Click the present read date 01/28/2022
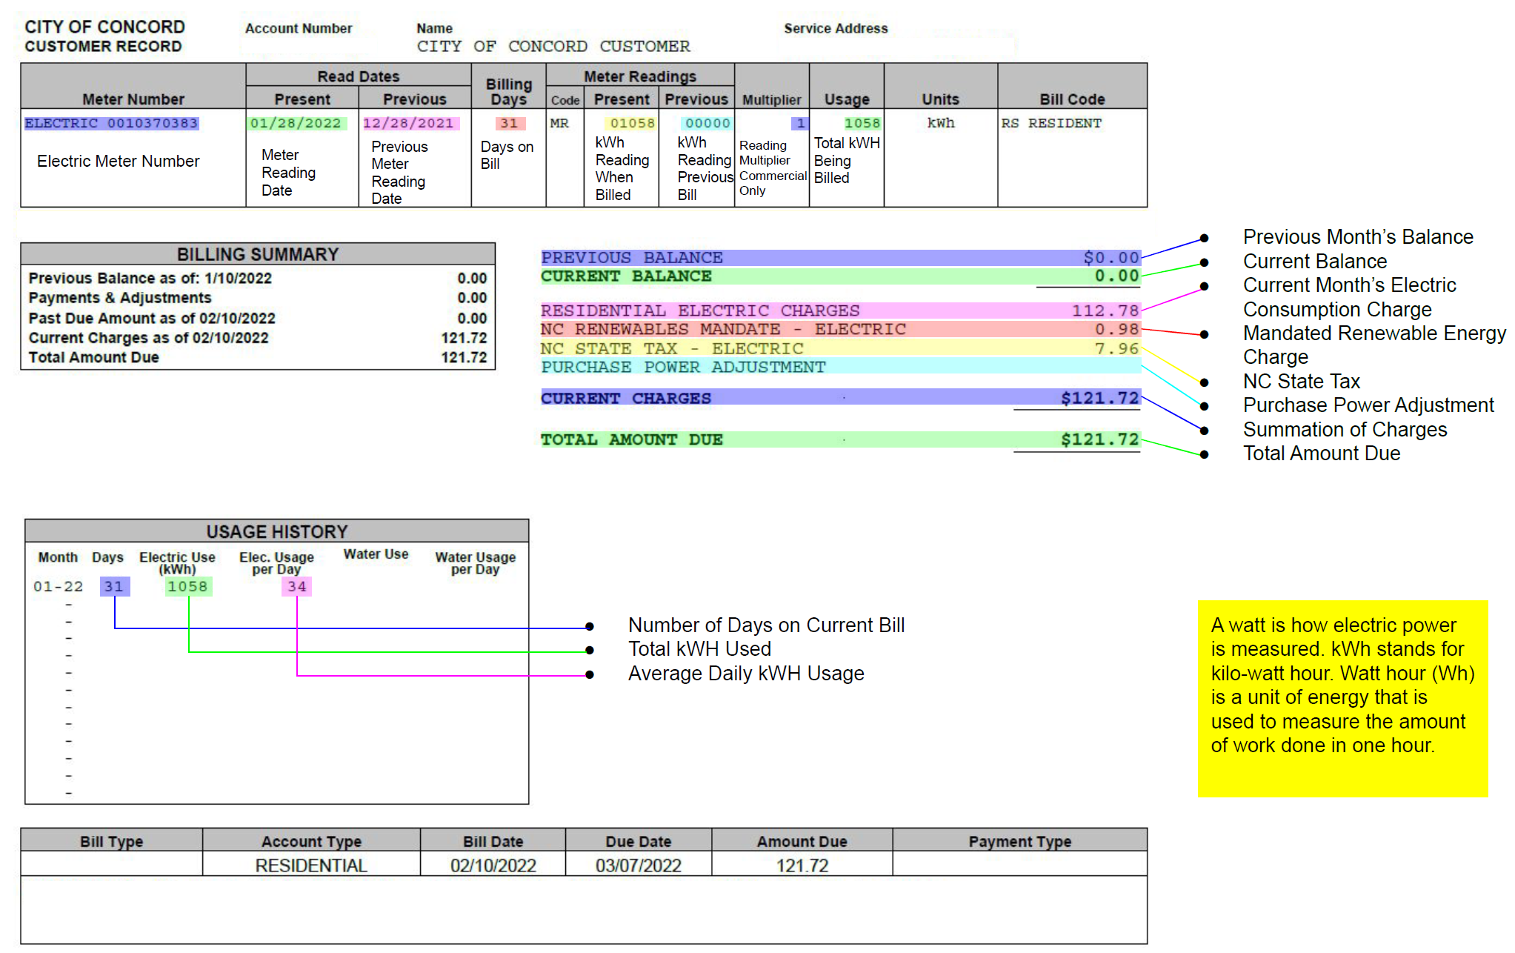Image resolution: width=1515 pixels, height=953 pixels. (296, 123)
